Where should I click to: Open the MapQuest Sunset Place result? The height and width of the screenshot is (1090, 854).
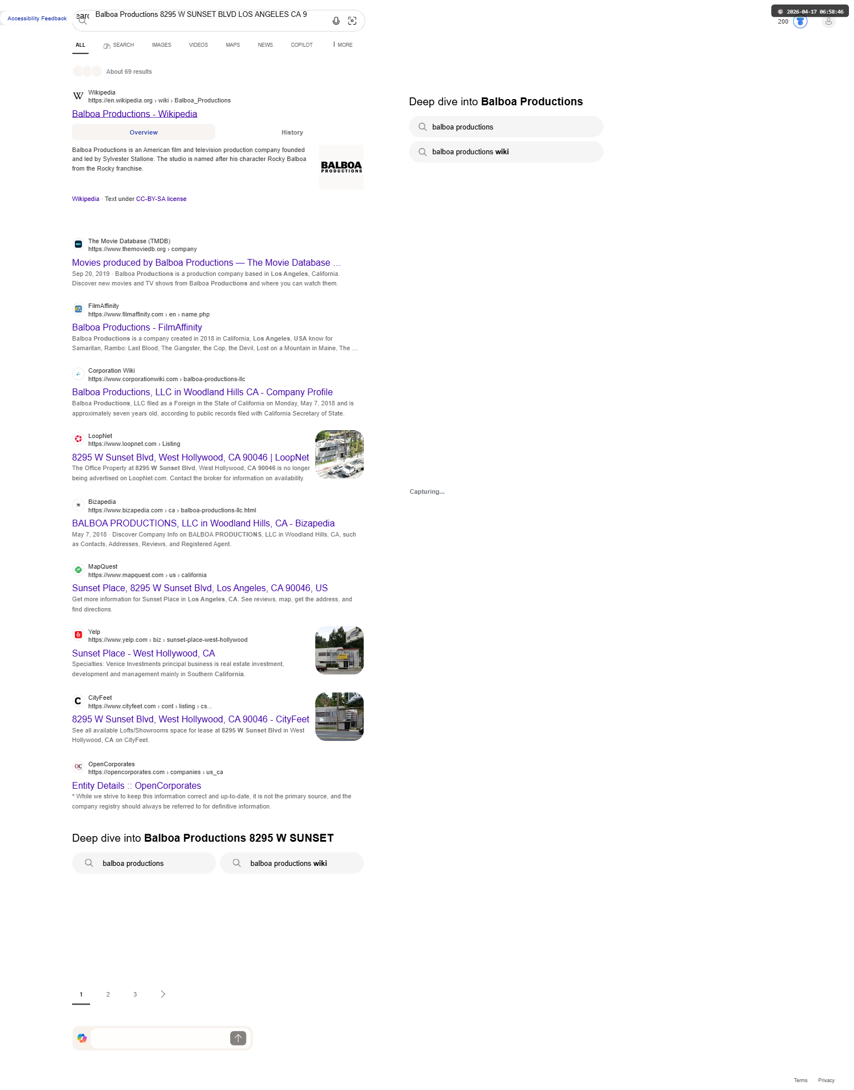(200, 588)
